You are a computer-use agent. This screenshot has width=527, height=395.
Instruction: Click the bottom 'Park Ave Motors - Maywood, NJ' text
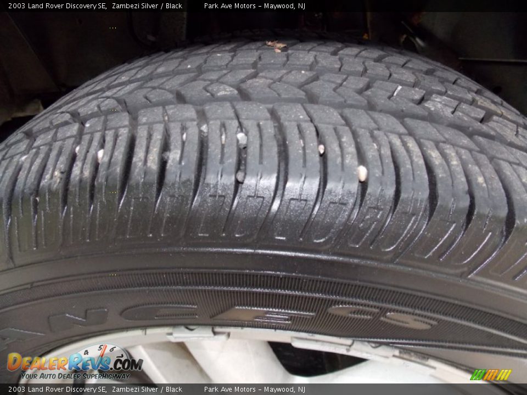(x=254, y=390)
